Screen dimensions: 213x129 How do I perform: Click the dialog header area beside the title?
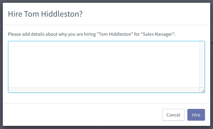pyautogui.click(x=145, y=14)
